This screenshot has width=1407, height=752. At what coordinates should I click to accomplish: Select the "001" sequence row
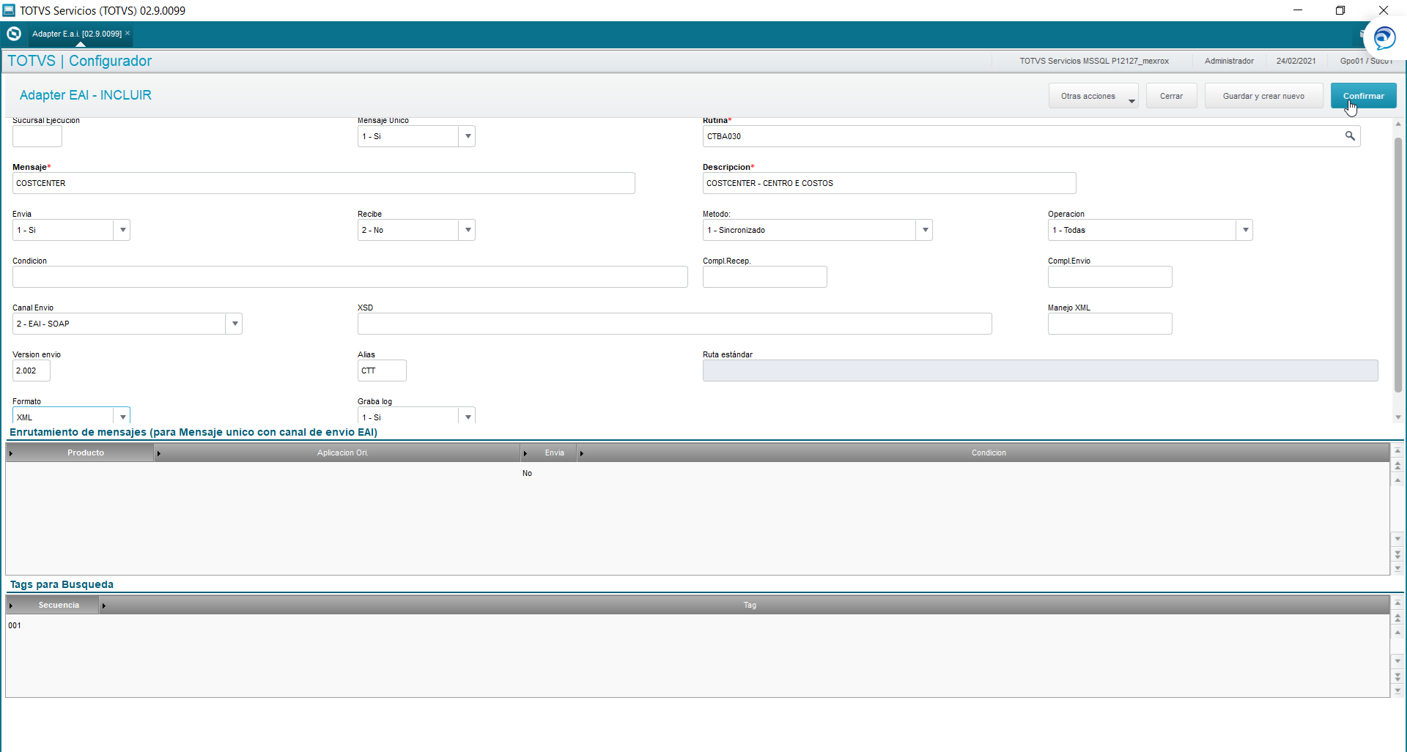(15, 626)
